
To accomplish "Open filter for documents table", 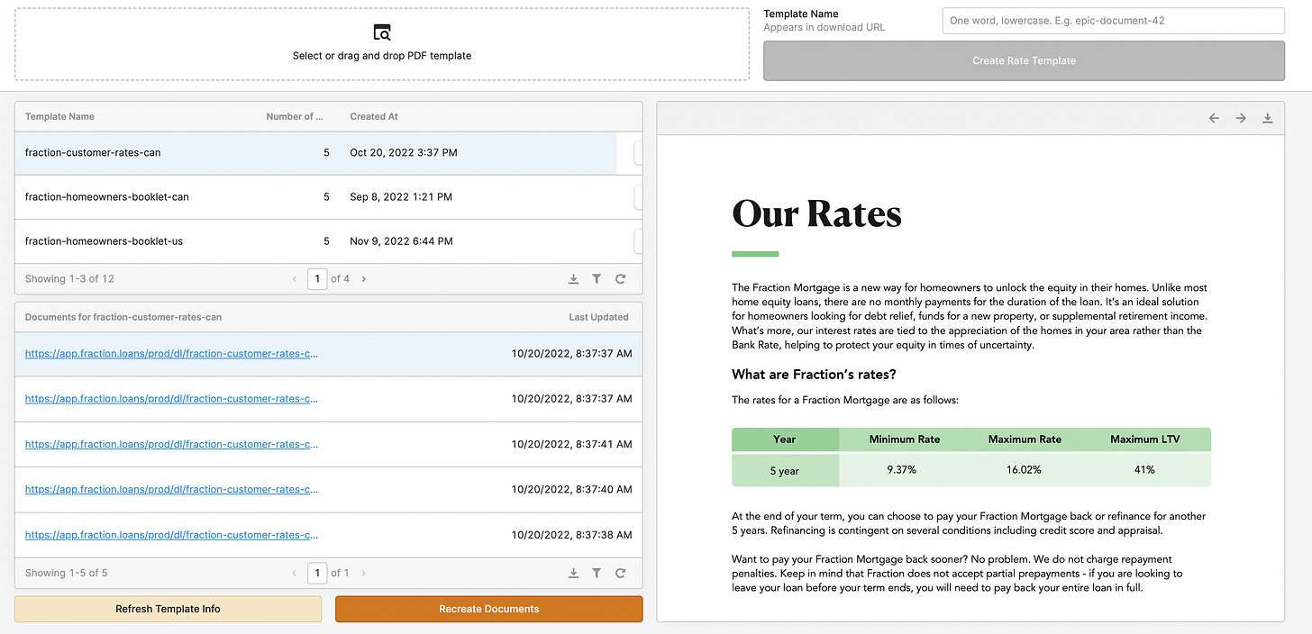I will pos(597,573).
